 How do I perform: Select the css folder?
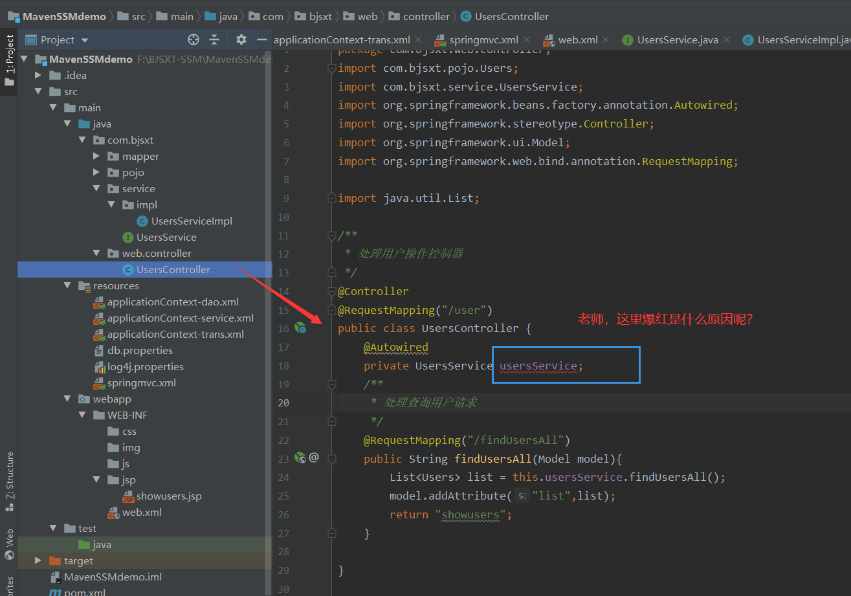click(x=122, y=431)
